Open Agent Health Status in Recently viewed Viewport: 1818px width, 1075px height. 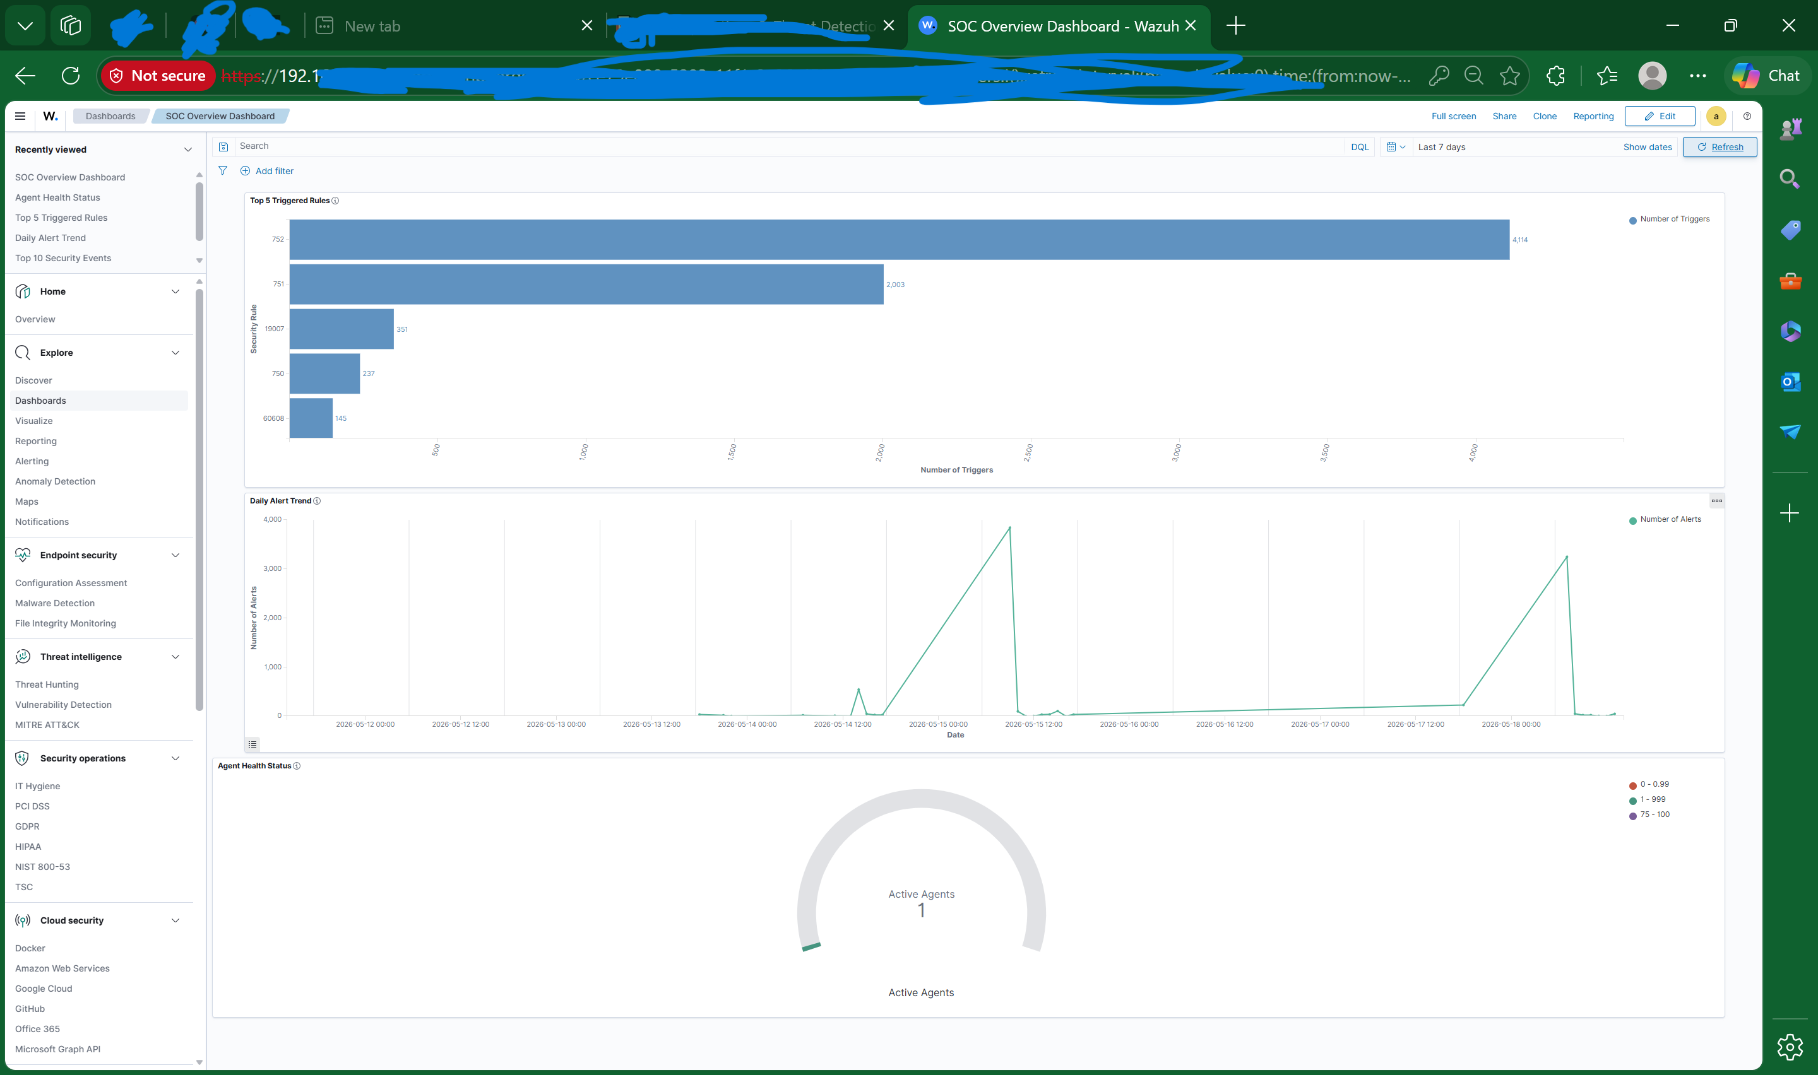57,197
